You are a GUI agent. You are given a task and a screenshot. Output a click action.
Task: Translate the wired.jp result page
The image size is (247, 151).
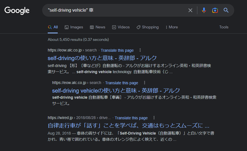131,118
